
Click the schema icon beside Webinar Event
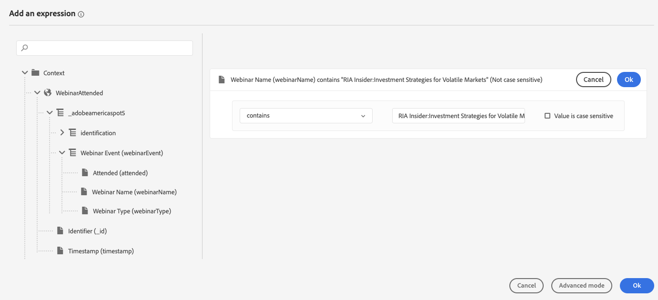tap(72, 153)
